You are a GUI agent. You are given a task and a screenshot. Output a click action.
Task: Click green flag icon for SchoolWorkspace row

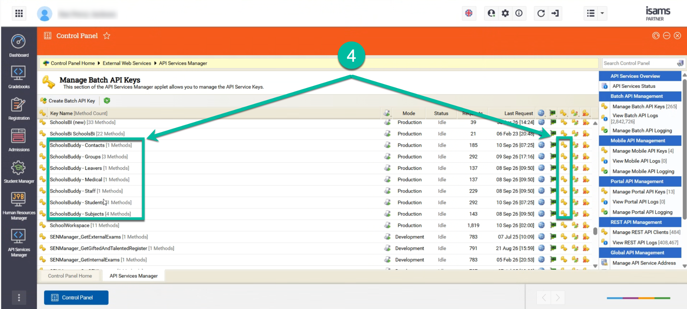point(553,225)
